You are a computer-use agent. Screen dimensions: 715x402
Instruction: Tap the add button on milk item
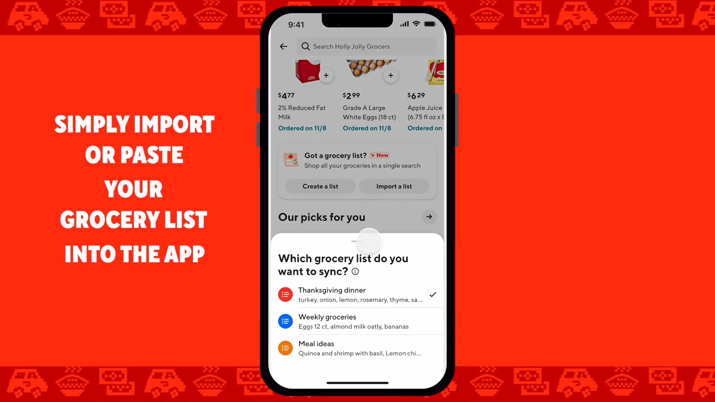click(326, 75)
